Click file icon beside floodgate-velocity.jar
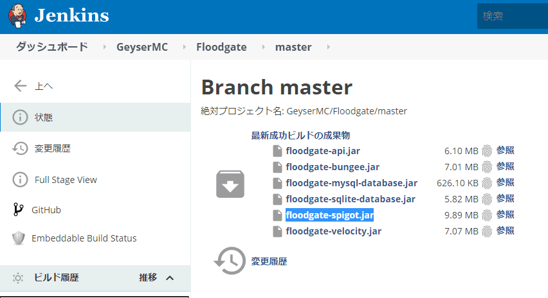The width and height of the screenshot is (548, 298). click(x=277, y=231)
